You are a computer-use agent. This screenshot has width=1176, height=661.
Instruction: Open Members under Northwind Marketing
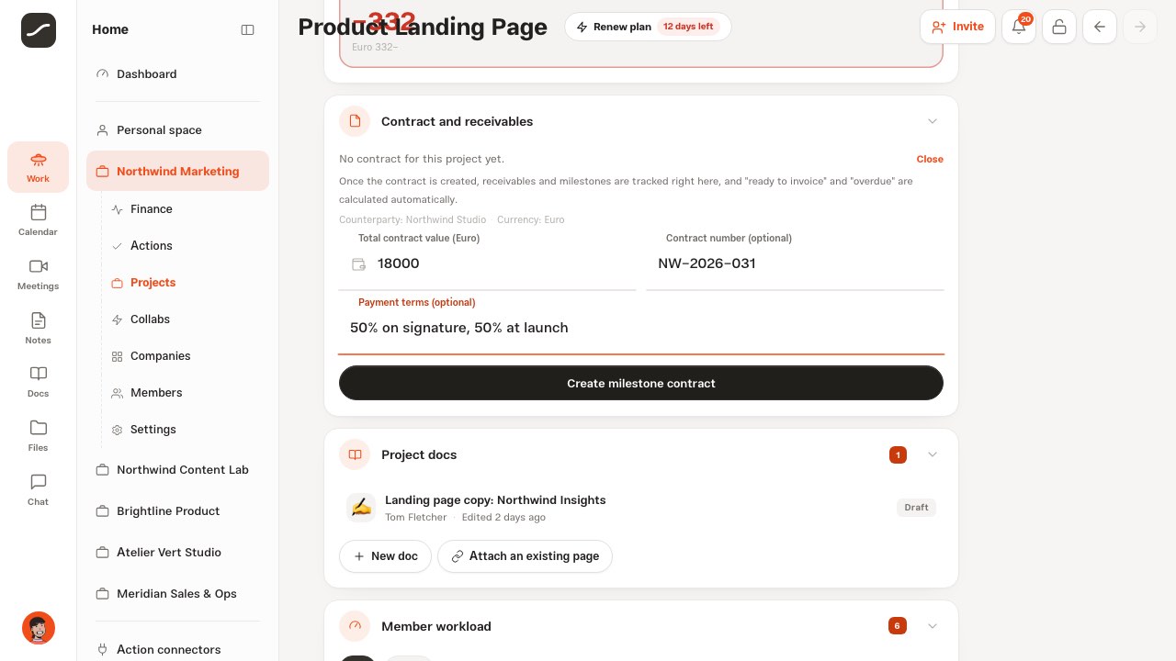185,393
